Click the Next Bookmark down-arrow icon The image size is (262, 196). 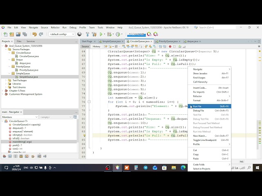click(150, 47)
